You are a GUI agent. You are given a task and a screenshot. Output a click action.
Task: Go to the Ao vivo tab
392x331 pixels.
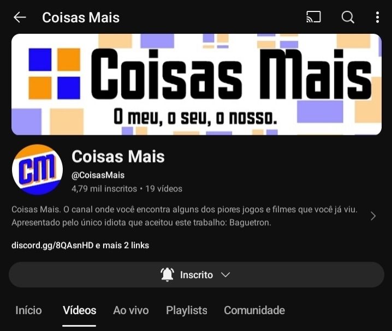point(130,310)
